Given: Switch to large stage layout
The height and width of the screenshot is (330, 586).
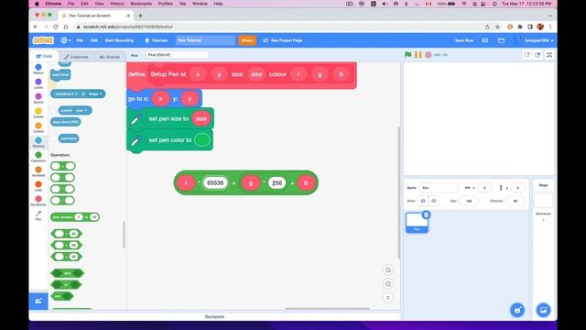Looking at the screenshot, I should tap(537, 55).
